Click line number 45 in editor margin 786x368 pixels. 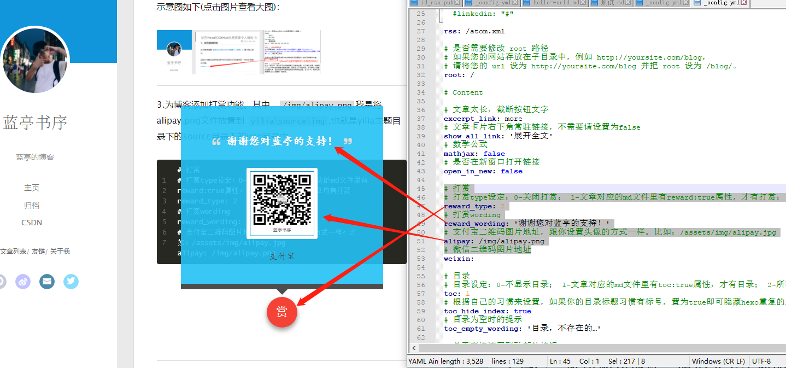pyautogui.click(x=420, y=189)
